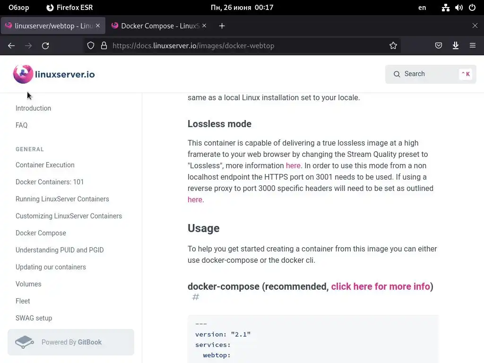This screenshot has height=363, width=484.
Task: Open the Firefox application menu
Action: [473, 45]
